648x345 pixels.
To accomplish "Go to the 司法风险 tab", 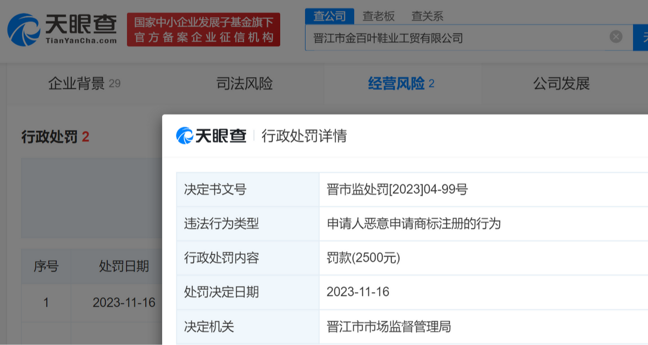I will (244, 84).
